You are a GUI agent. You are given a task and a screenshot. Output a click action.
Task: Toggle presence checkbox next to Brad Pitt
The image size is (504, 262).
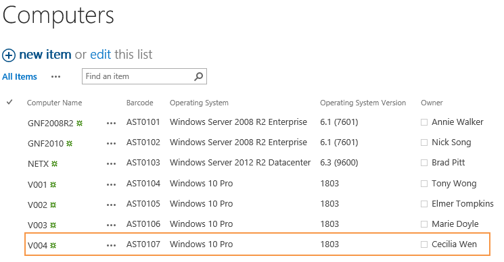424,163
